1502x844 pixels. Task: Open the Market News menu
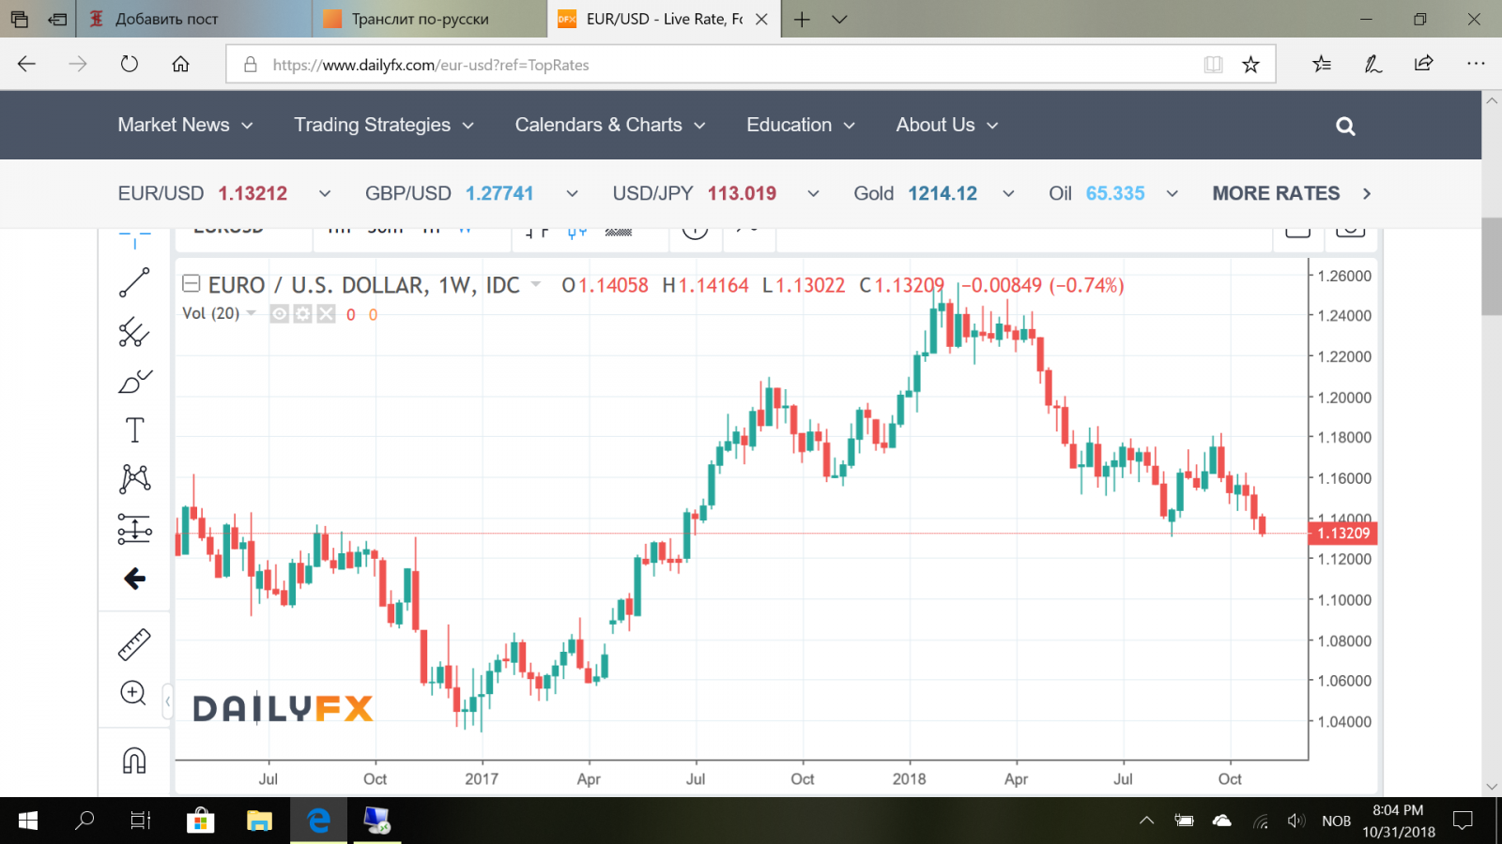(x=185, y=125)
